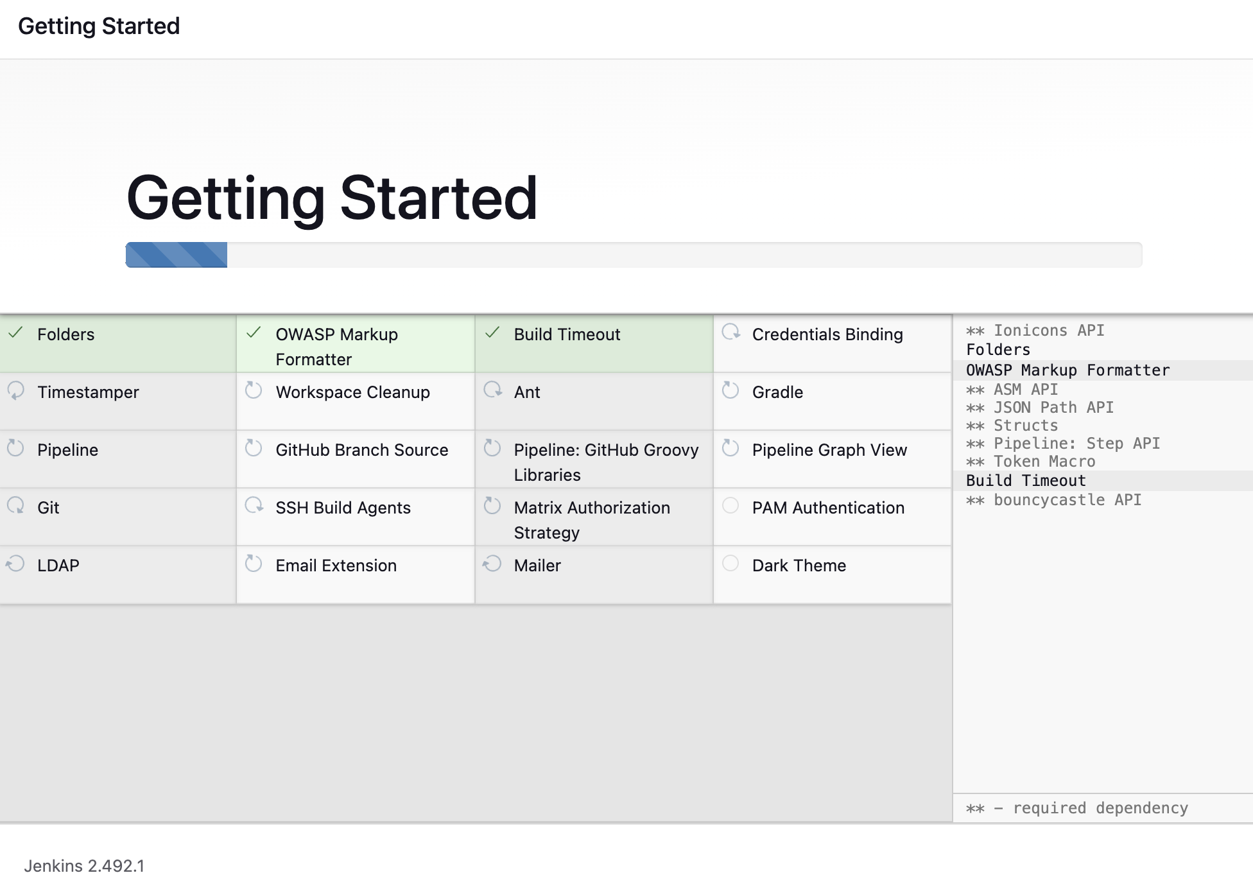Click the OWASP Markup Formatter grid label
Viewport: 1253px width, 891px height.
[x=337, y=347]
